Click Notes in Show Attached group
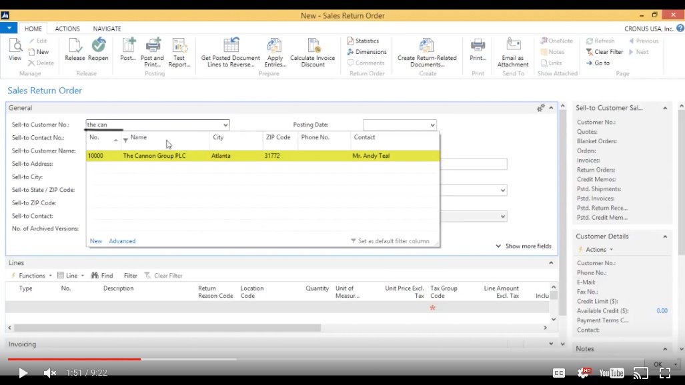This screenshot has height=385, width=685. (553, 52)
